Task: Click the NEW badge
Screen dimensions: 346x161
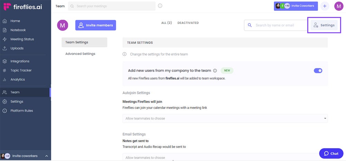Action: (x=227, y=71)
